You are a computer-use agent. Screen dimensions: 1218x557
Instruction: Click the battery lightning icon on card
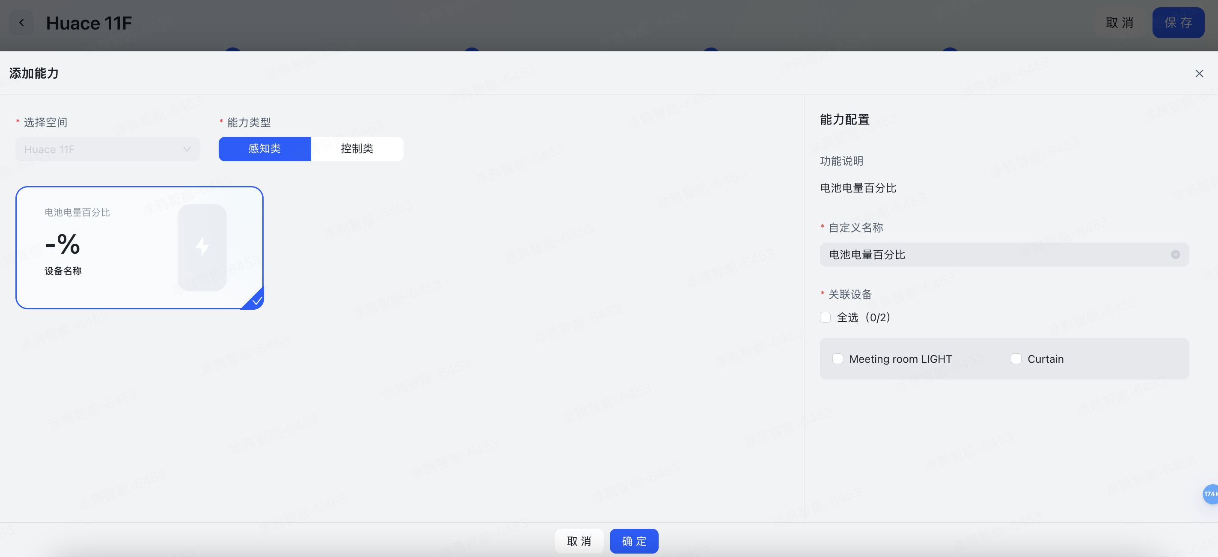pos(202,246)
